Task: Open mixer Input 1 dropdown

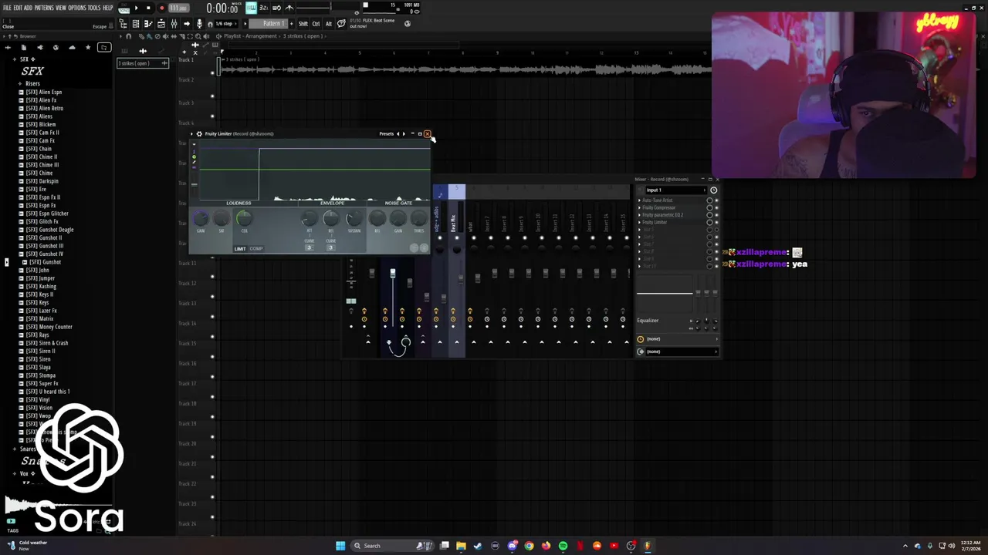Action: 677,190
